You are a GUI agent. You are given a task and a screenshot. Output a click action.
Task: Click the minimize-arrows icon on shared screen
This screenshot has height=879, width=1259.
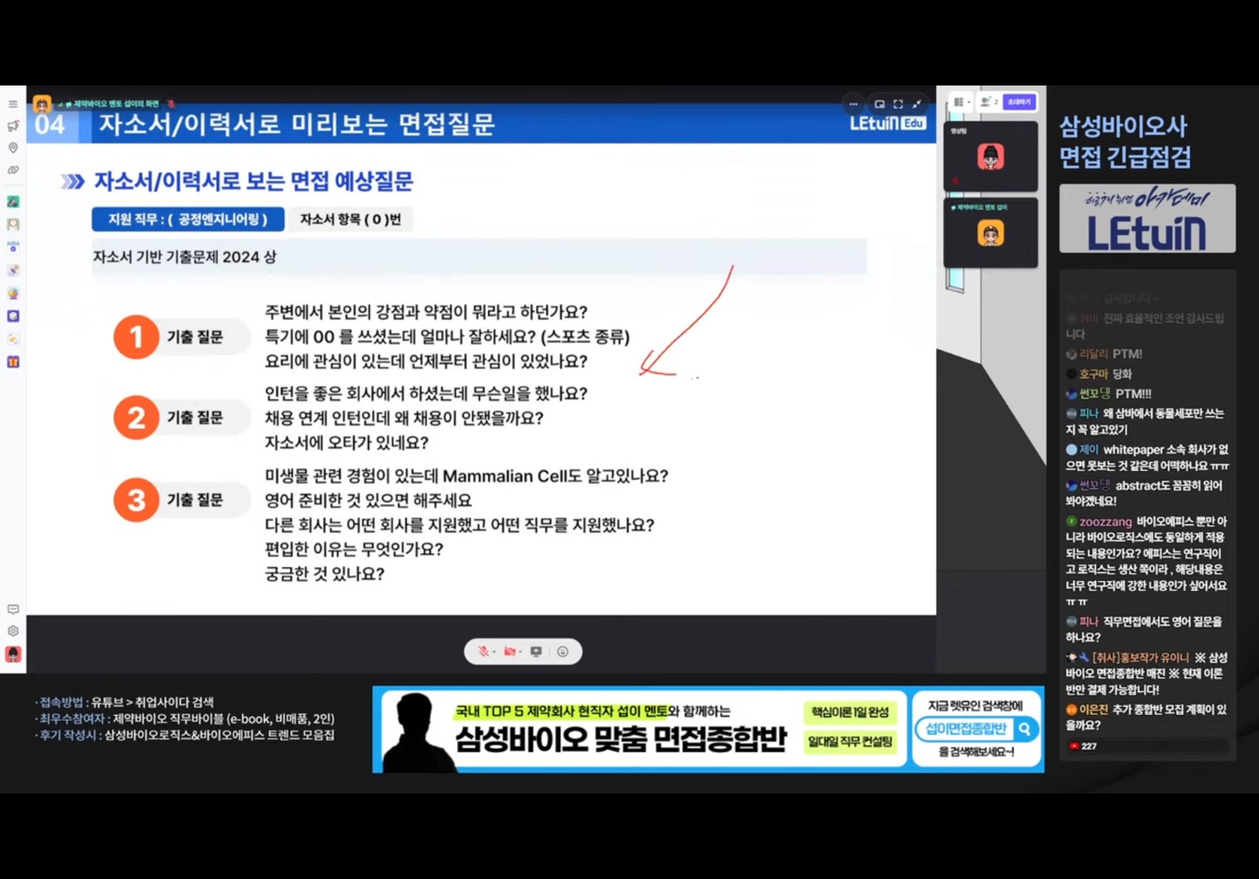tap(917, 104)
